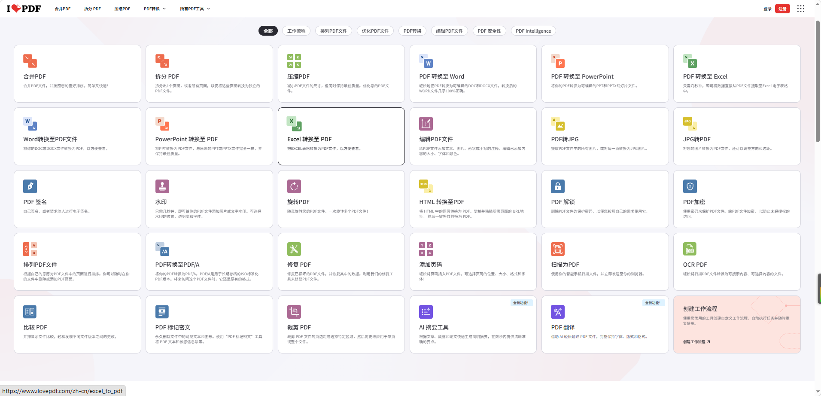
Task: Expand the 所有PDF工具 dropdown menu
Action: [195, 9]
